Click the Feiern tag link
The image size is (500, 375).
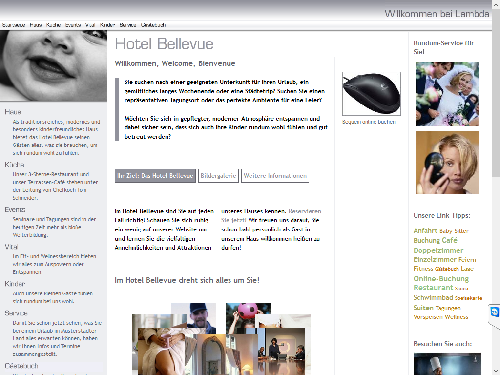[468, 260]
